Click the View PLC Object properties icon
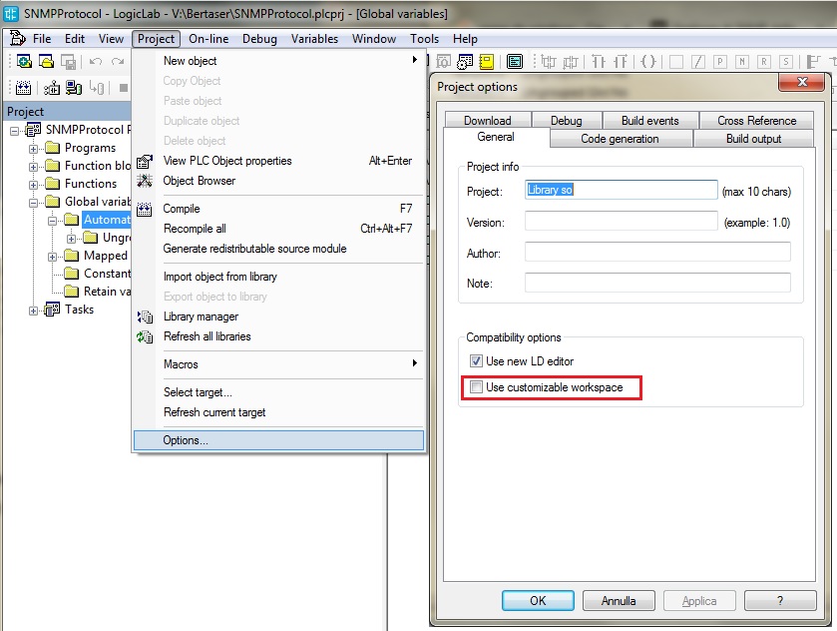Image resolution: width=837 pixels, height=631 pixels. (145, 161)
